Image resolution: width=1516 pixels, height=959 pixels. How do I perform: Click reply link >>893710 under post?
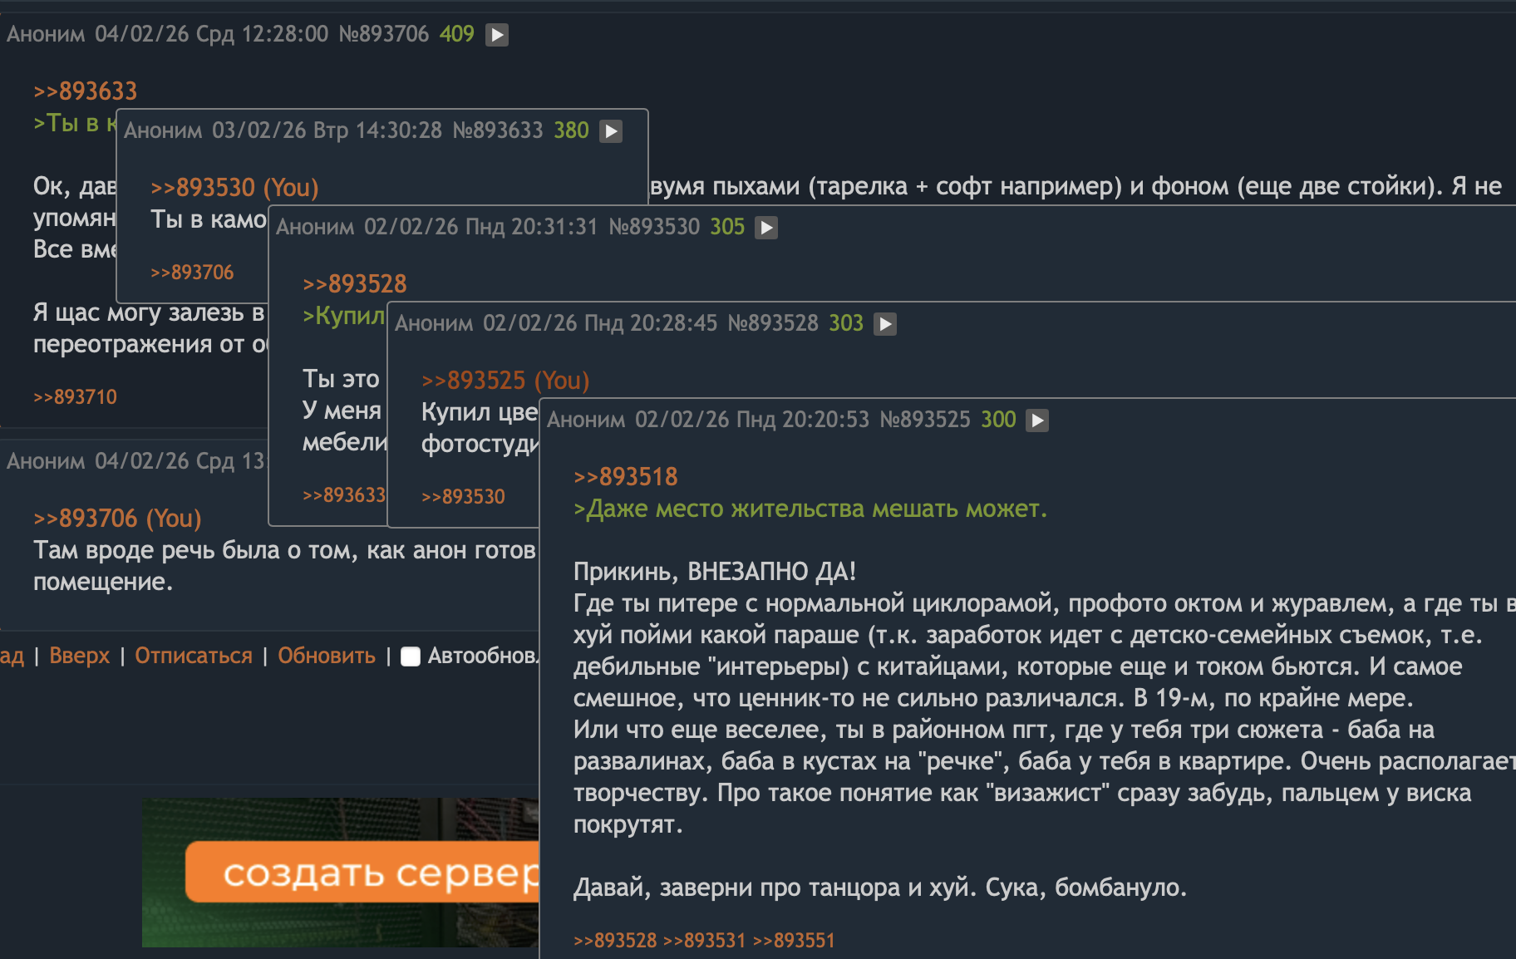[75, 396]
